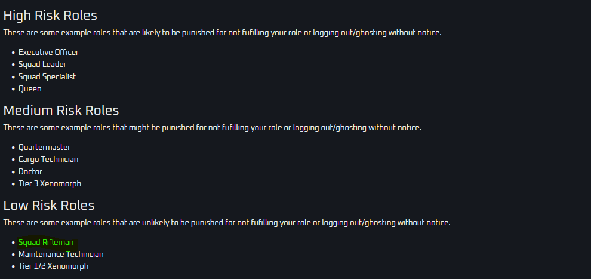Click the Cargo Technician entry

pos(48,160)
